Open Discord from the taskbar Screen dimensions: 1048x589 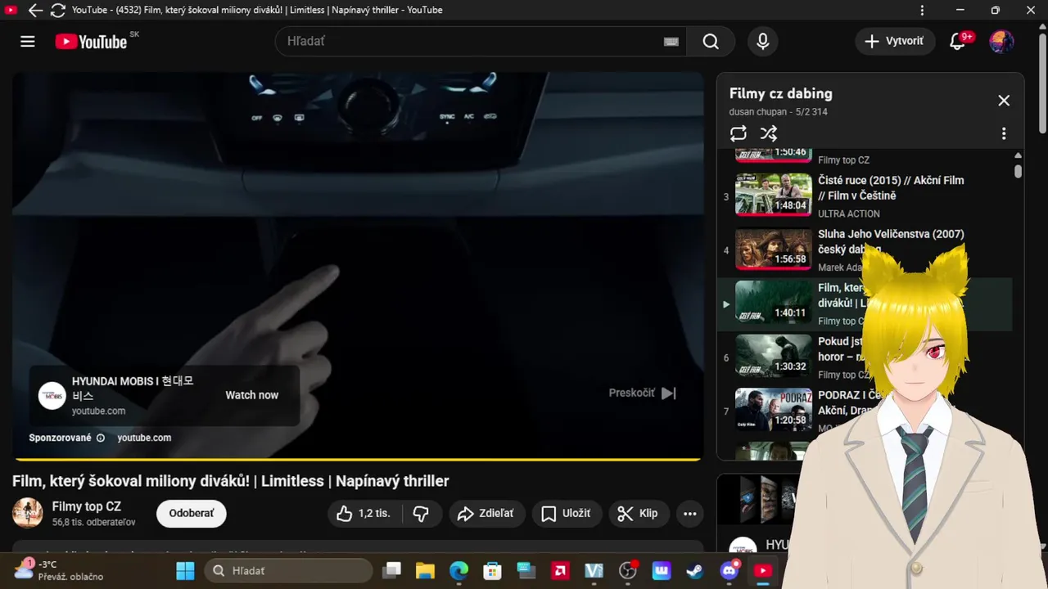point(730,570)
